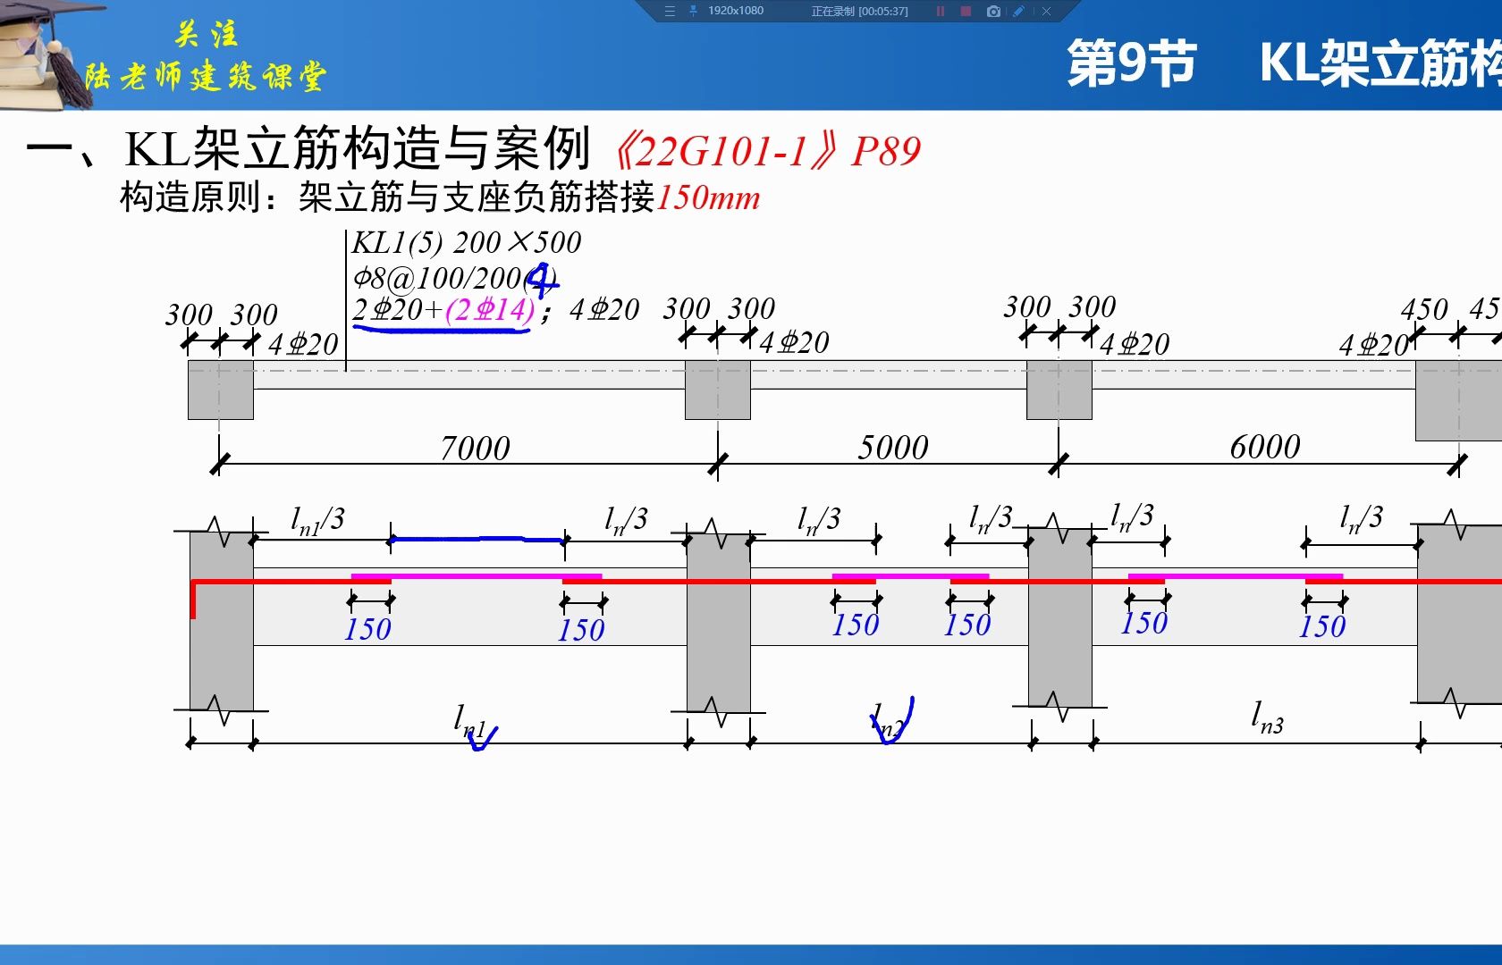This screenshot has width=1502, height=965.
Task: Close the recording toolbar
Action: pyautogui.click(x=1046, y=12)
